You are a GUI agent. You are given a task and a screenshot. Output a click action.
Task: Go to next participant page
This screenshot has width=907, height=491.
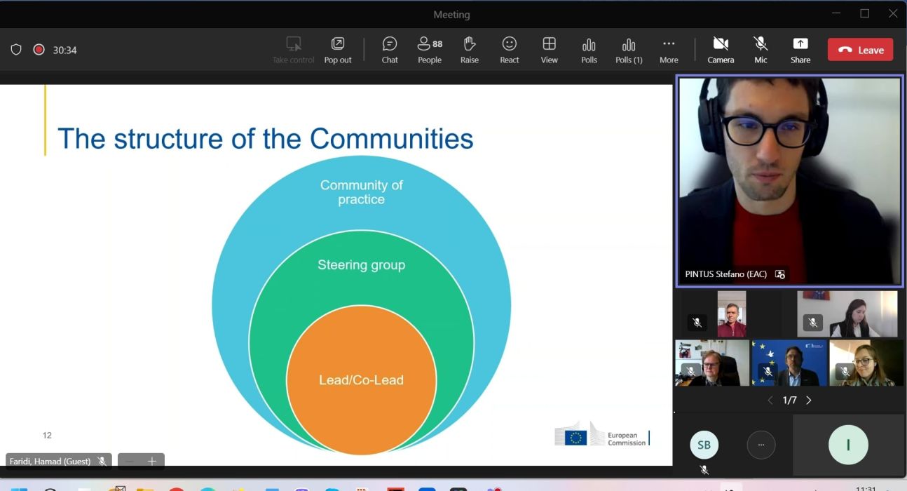[x=809, y=401]
